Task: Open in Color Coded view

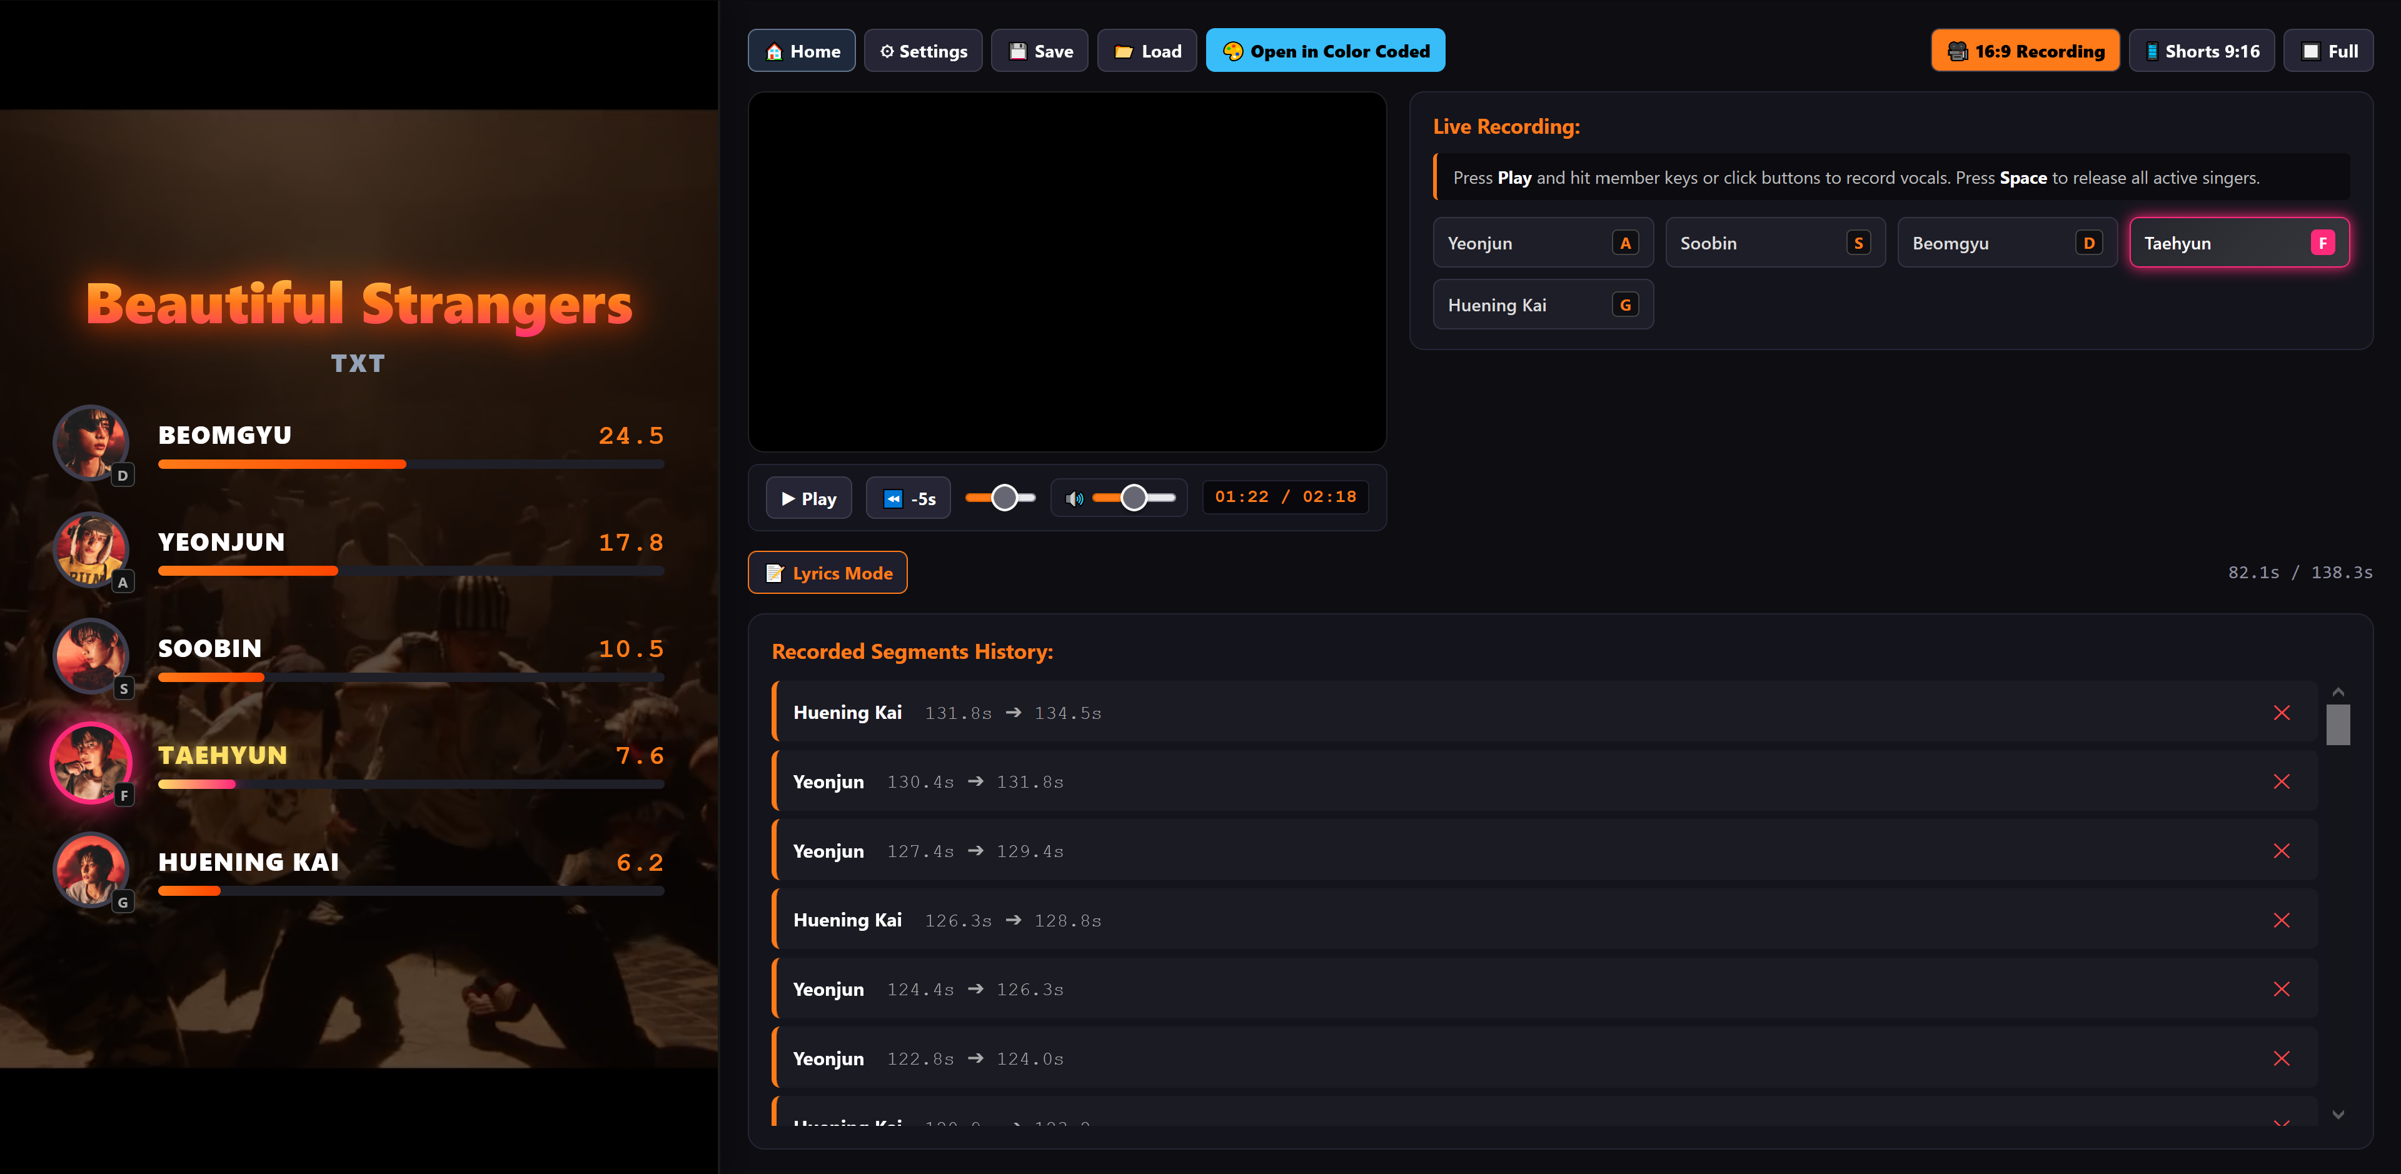Action: 1326,51
